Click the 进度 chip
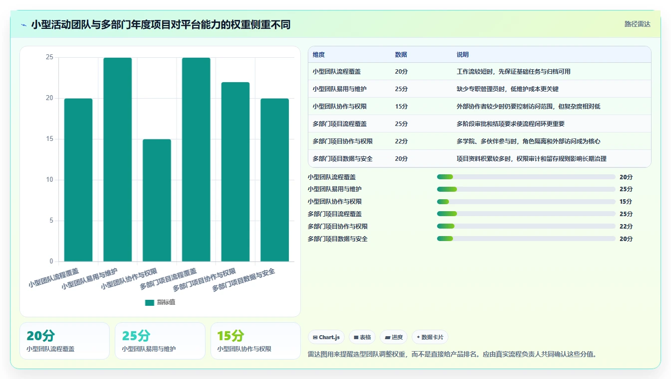The height and width of the screenshot is (379, 671). (x=394, y=337)
